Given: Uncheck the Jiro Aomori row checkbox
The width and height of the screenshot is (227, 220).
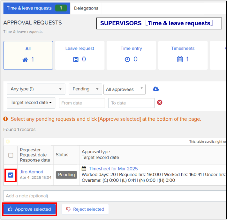Looking at the screenshot, I should click(x=11, y=175).
